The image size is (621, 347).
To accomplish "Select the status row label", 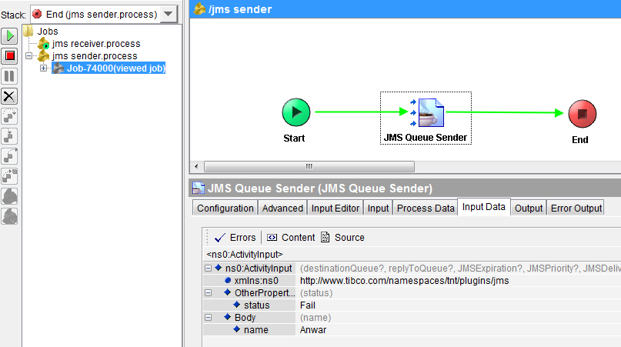I will point(257,305).
